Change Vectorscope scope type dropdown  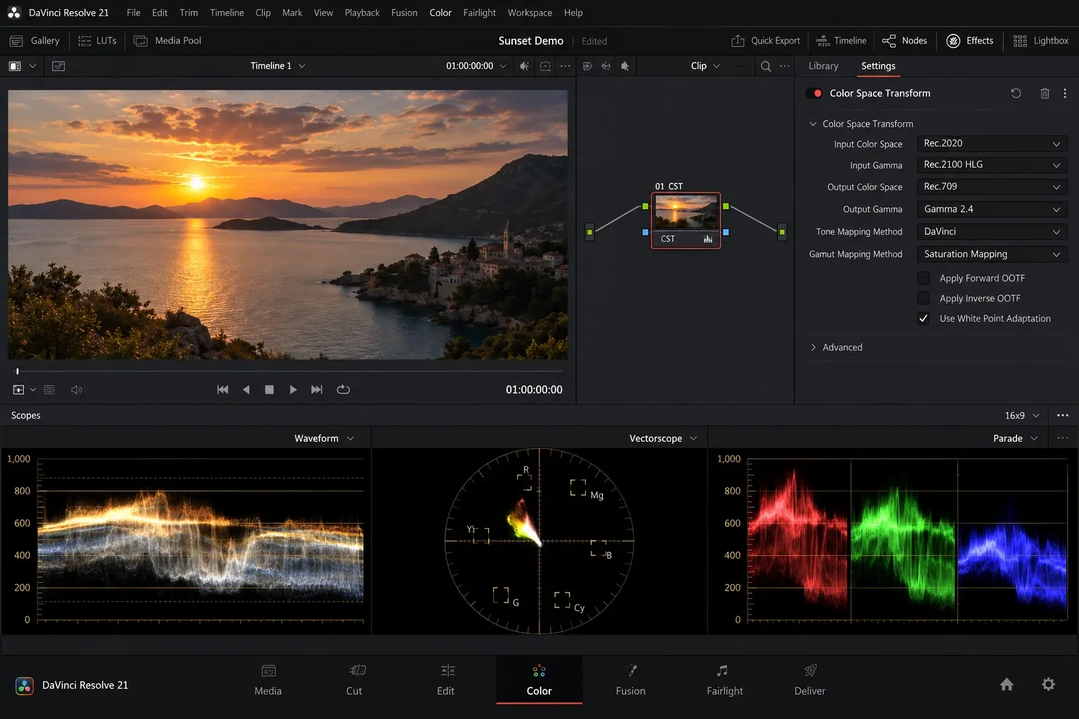pos(663,438)
